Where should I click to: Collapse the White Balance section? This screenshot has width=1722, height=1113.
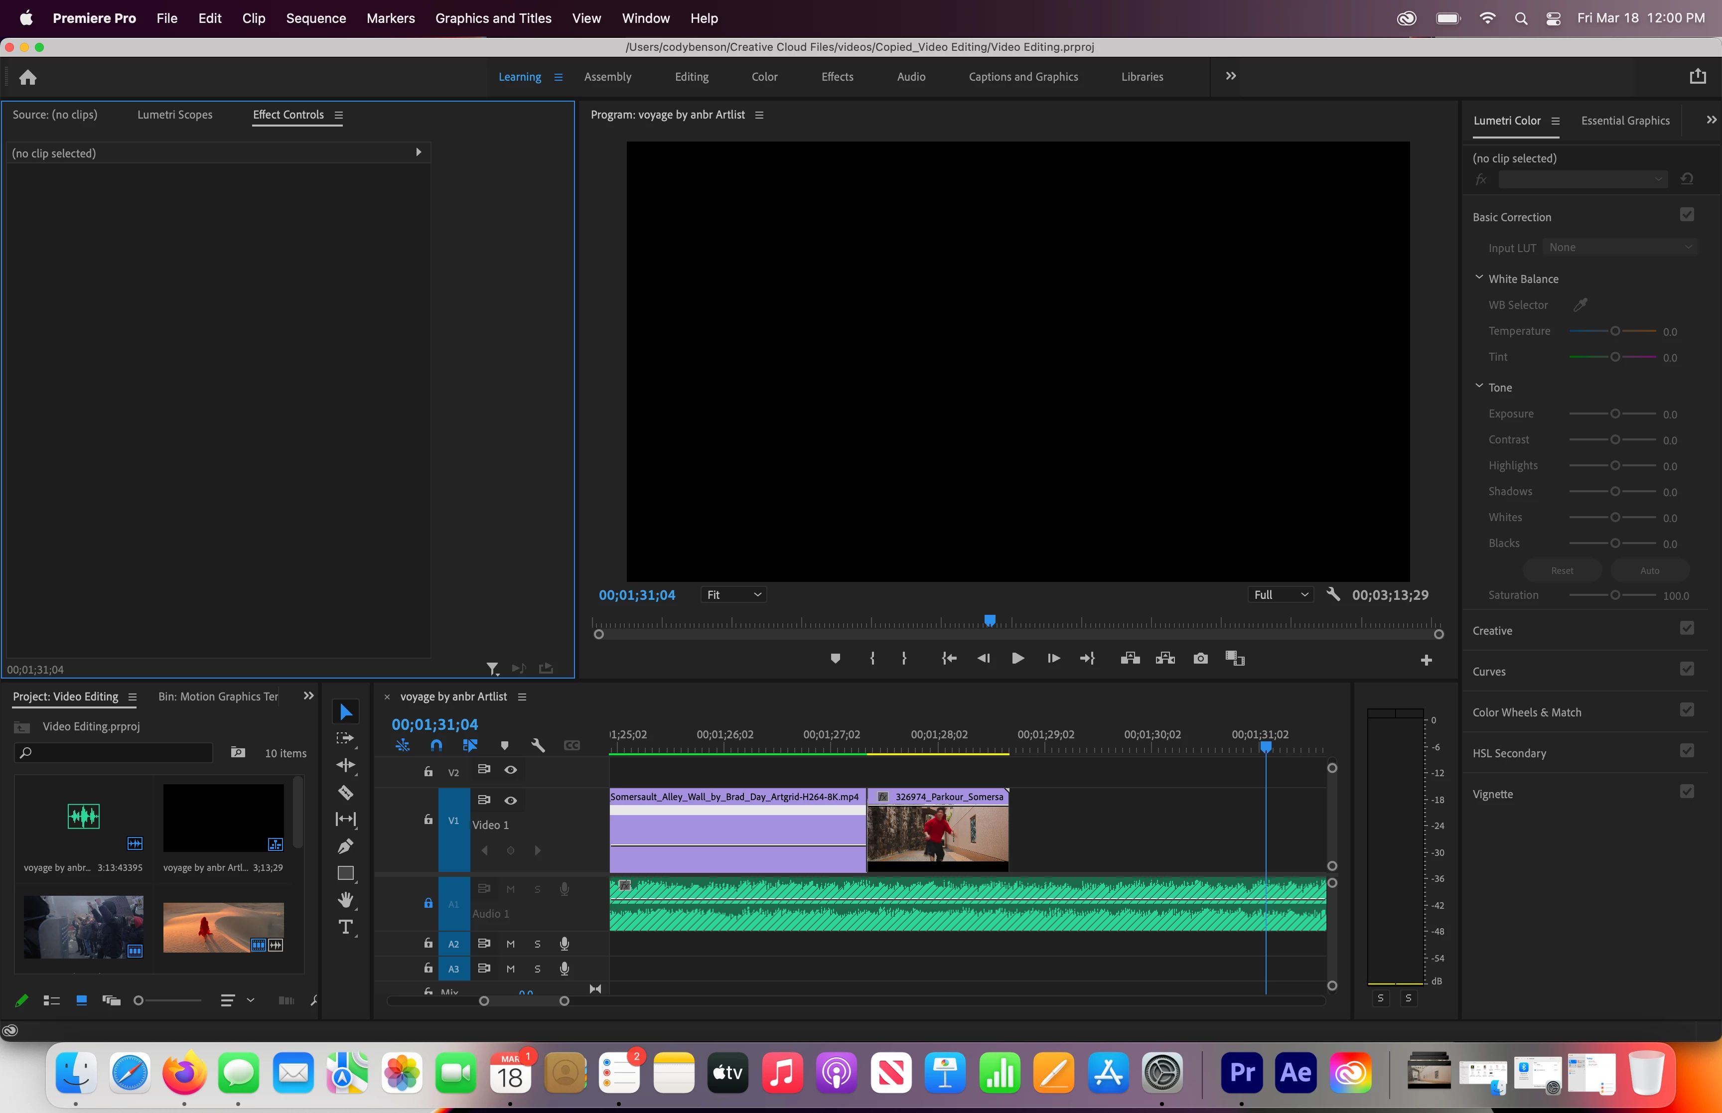(1479, 278)
